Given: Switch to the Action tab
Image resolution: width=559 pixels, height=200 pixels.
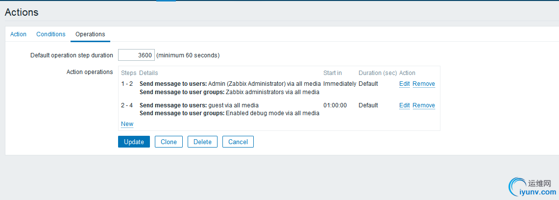Looking at the screenshot, I should click(x=18, y=34).
